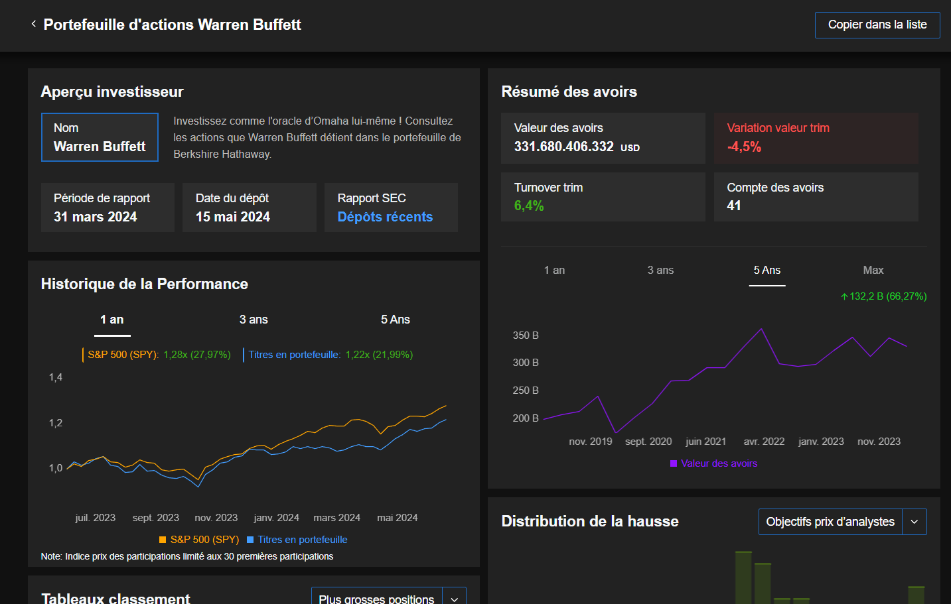Click the Date du dépôt 15 mai 2024
Viewport: 951px width, 604px height.
(250, 208)
